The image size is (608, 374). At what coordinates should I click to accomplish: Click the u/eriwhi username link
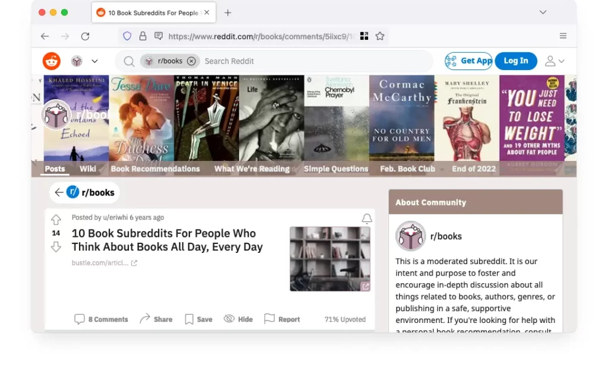(x=115, y=217)
